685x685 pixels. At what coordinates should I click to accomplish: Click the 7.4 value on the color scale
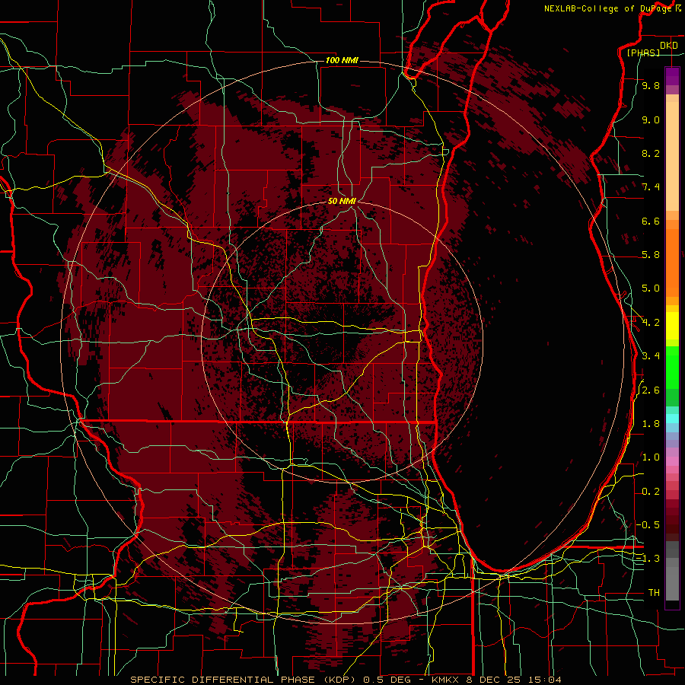point(651,187)
